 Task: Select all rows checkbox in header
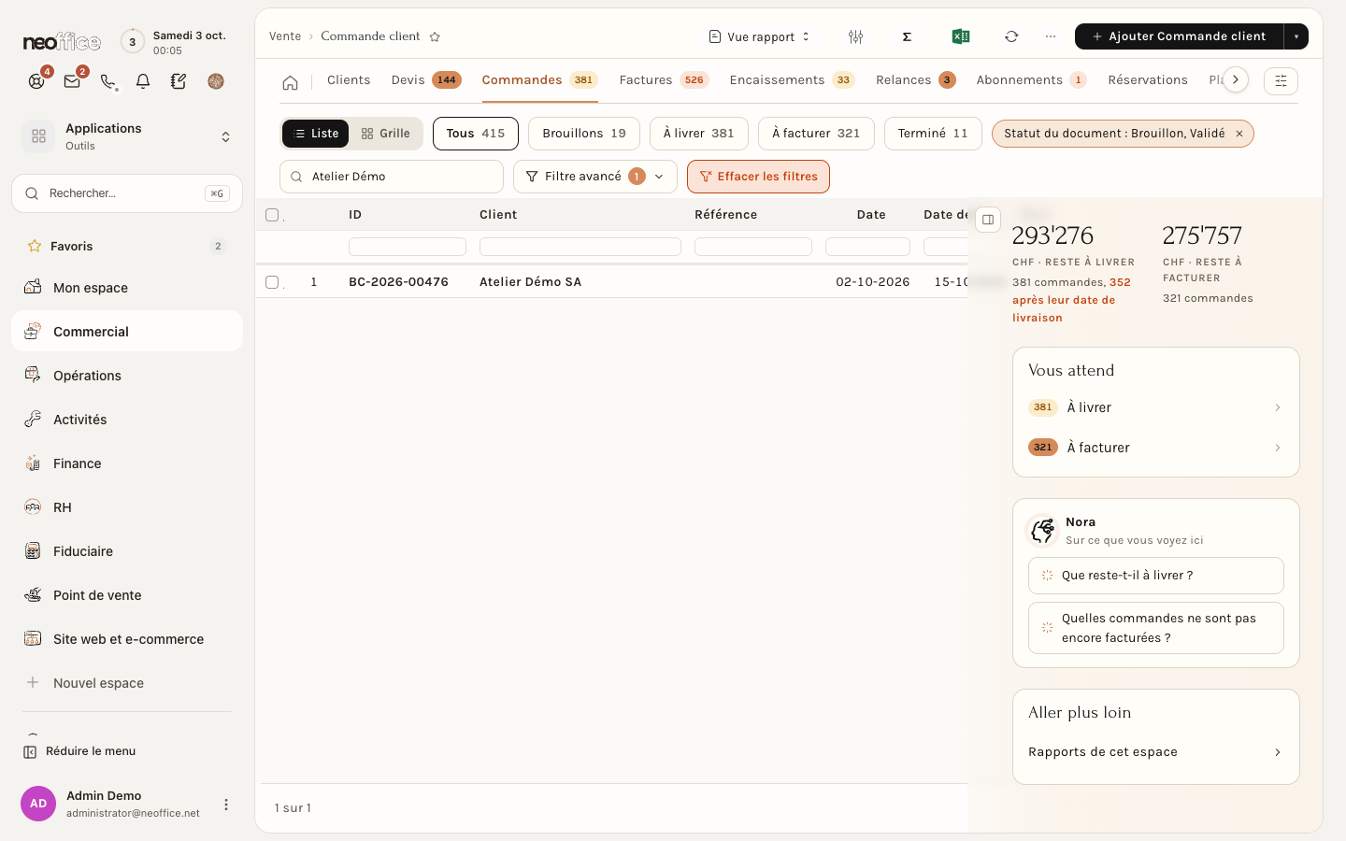(272, 215)
